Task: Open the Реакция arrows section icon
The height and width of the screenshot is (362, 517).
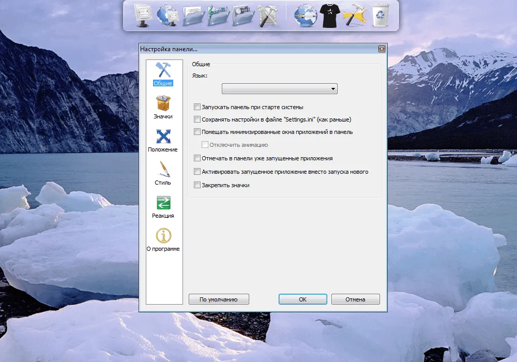Action: click(x=163, y=203)
